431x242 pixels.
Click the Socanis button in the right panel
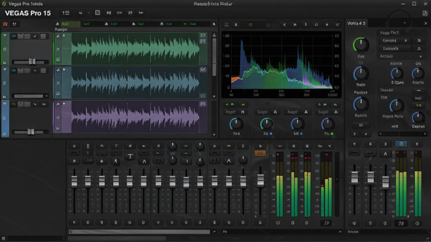(x=394, y=49)
